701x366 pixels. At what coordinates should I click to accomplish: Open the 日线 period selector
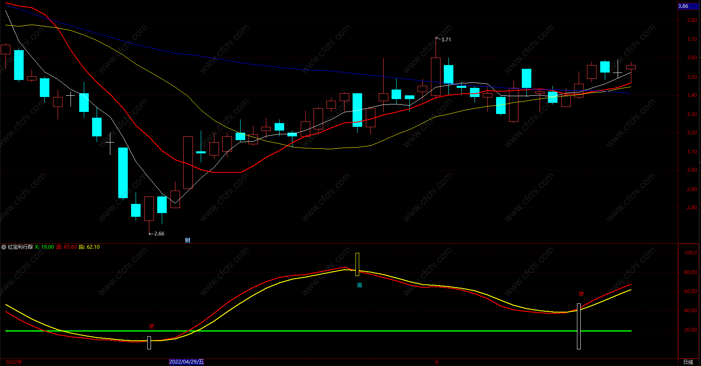click(x=688, y=362)
